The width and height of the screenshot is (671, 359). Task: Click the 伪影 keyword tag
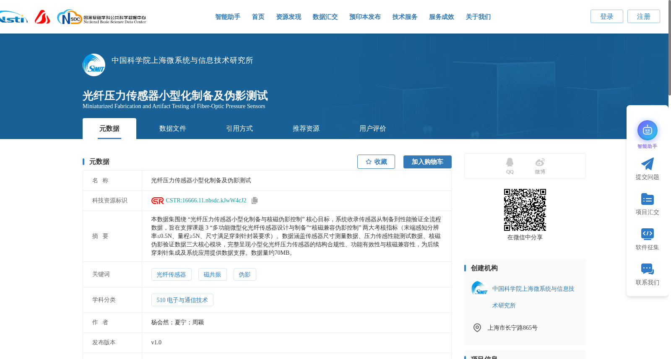244,274
